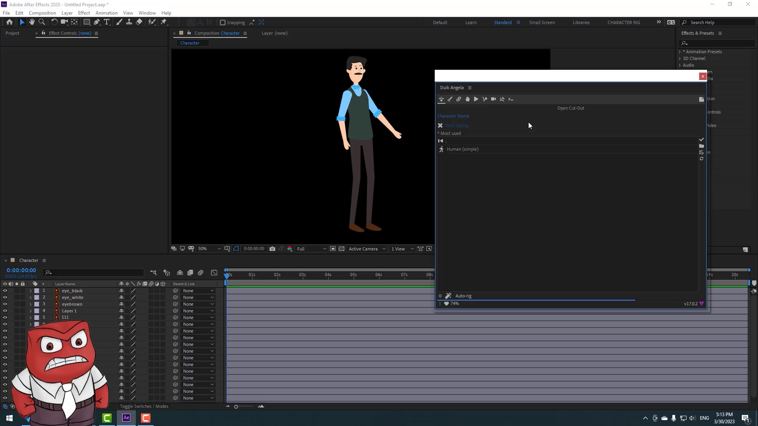The width and height of the screenshot is (758, 426).
Task: Expand Animation Presets folder
Action: tap(680, 52)
